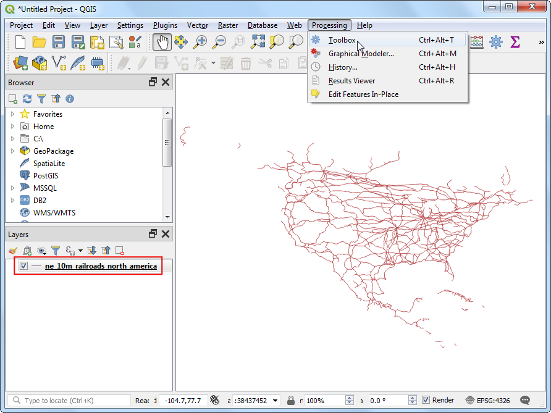The image size is (551, 413).
Task: Open the Data Source Manager icon
Action: click(x=21, y=63)
